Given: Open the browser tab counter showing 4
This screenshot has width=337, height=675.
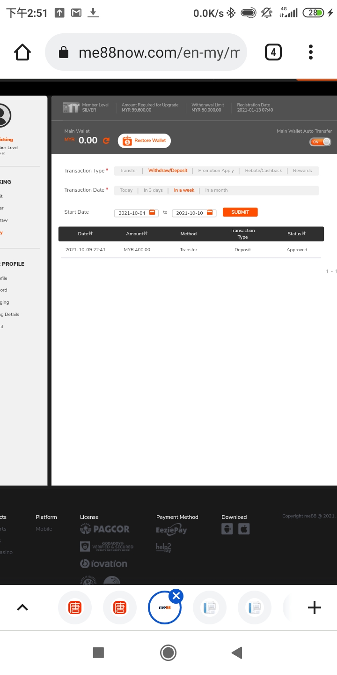Looking at the screenshot, I should pos(273,52).
